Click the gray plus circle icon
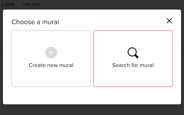184x115 pixels. pos(51,53)
